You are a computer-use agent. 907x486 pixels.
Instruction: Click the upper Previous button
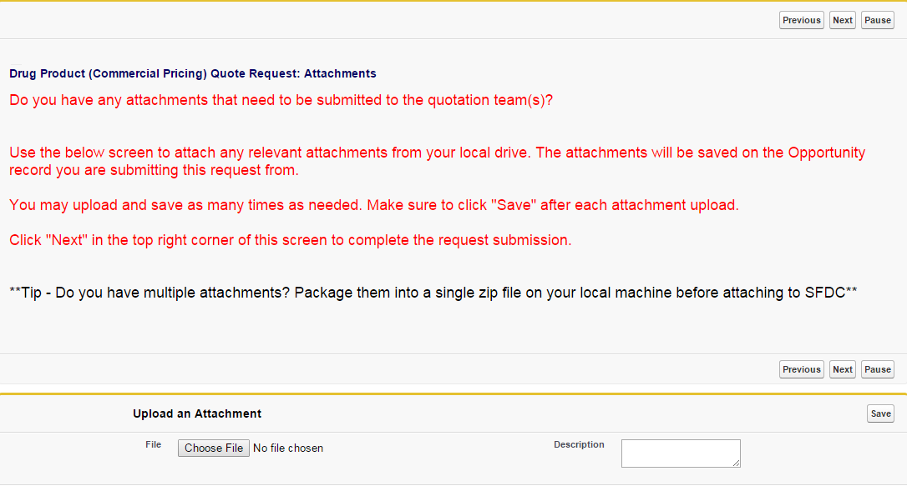(x=802, y=20)
